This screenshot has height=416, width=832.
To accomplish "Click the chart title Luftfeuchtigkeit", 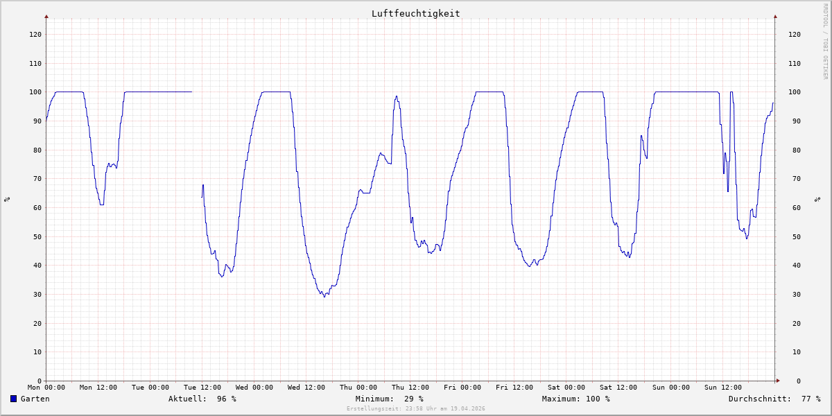I will click(x=415, y=13).
